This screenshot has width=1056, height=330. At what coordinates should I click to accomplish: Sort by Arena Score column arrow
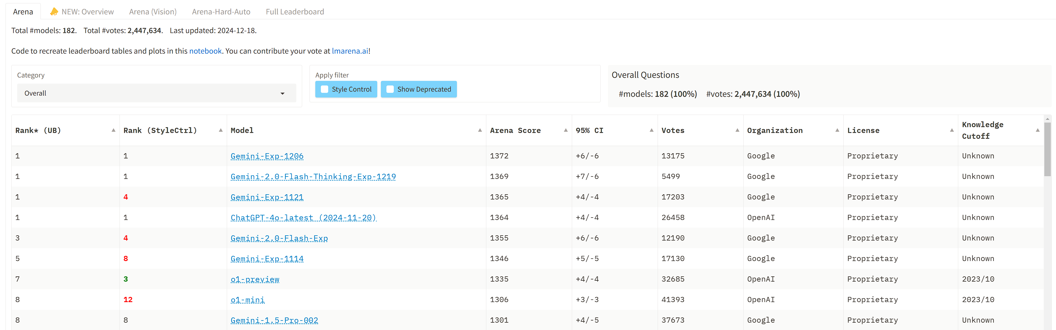pos(566,130)
